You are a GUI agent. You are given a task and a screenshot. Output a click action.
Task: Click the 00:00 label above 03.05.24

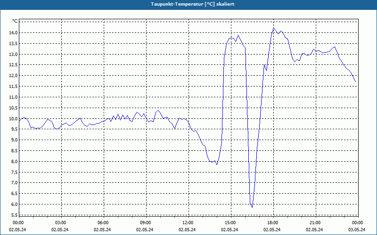coord(358,223)
